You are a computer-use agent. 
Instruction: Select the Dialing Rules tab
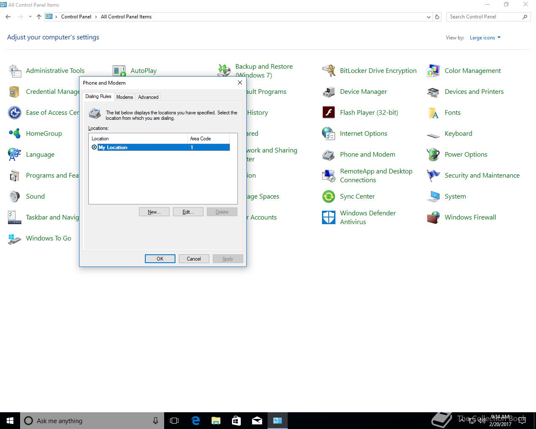98,96
